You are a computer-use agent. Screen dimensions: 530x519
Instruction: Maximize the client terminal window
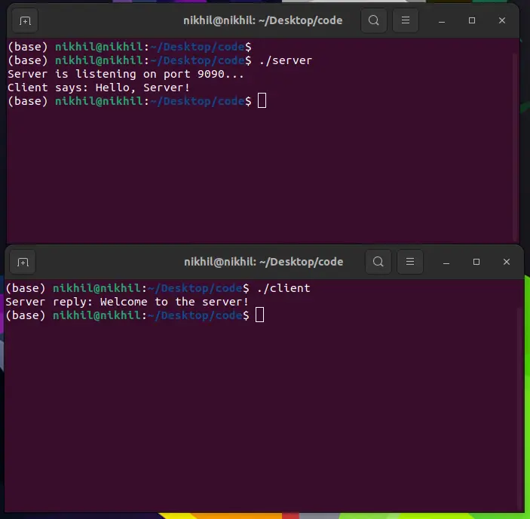[x=476, y=262]
